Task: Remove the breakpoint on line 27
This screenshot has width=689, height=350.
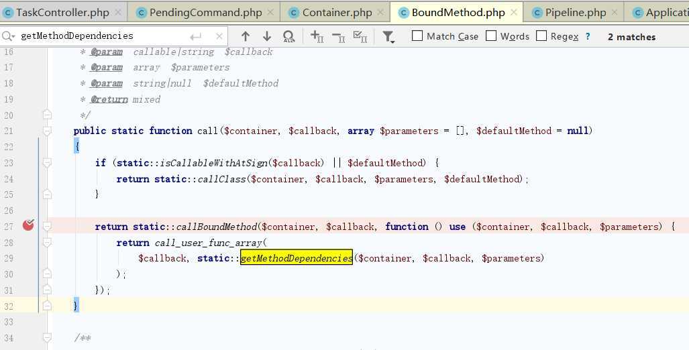Action: tap(28, 226)
